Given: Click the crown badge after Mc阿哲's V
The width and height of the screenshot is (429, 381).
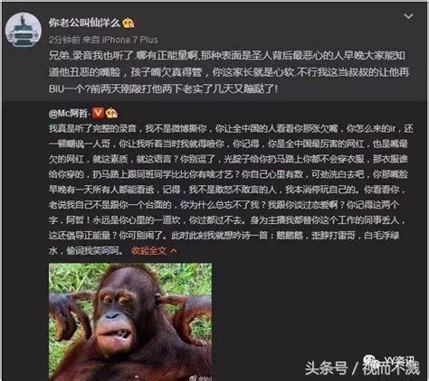Looking at the screenshot, I should click(x=111, y=113).
